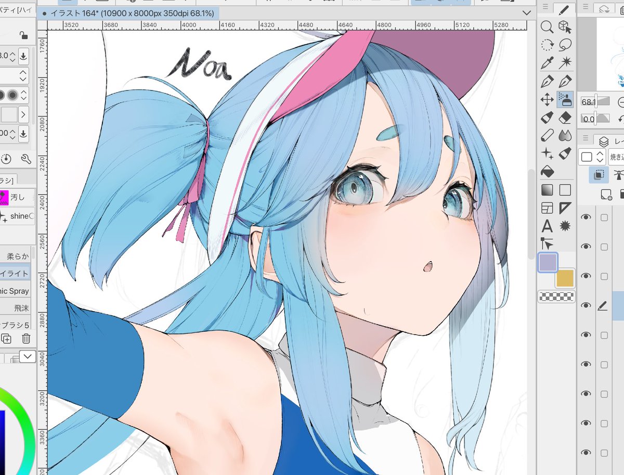
Task: Select the Lasso selection tool
Action: [565, 45]
